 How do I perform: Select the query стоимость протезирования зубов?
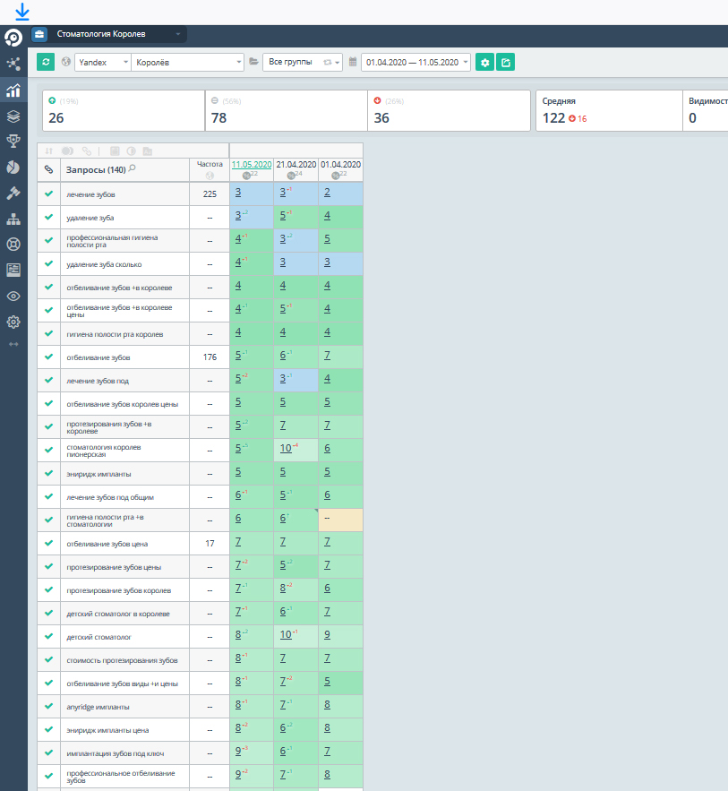(122, 660)
